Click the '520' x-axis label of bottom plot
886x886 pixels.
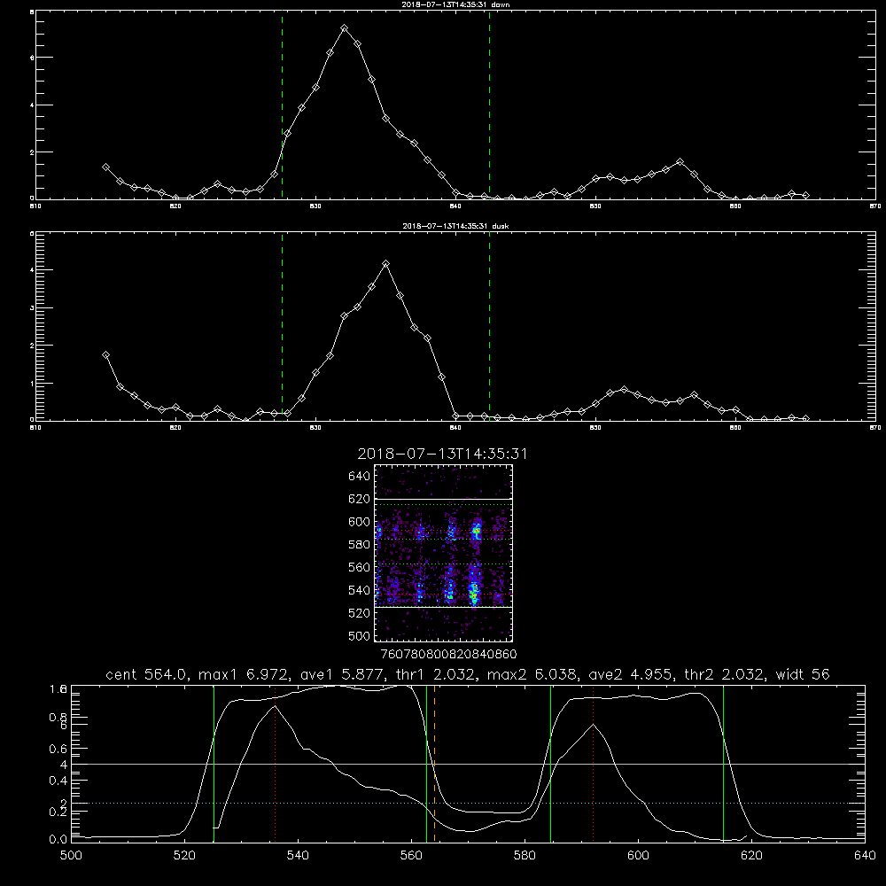(184, 856)
